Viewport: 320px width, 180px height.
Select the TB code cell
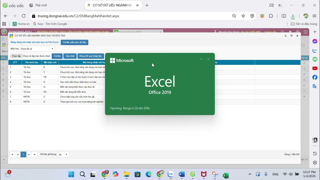tap(50, 77)
